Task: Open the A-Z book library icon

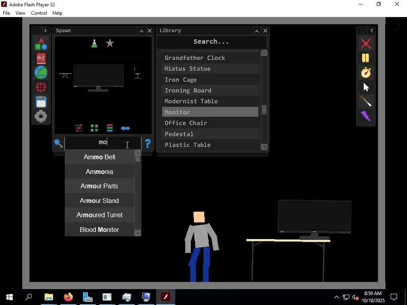Action: point(41,58)
